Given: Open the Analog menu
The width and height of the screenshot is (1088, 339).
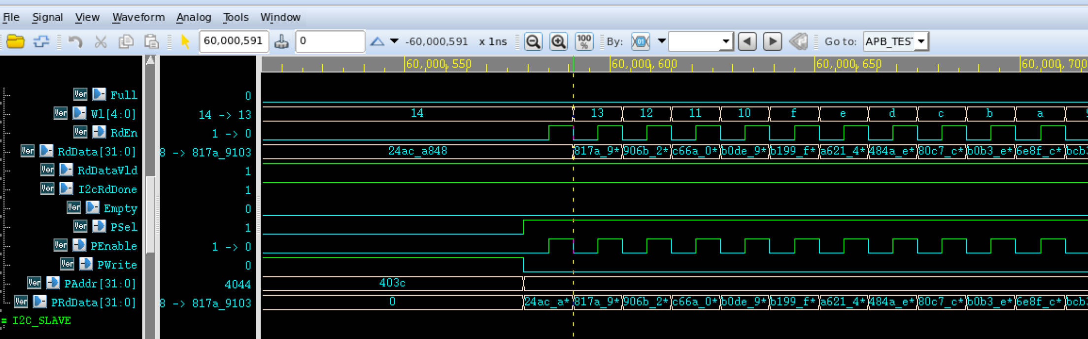Looking at the screenshot, I should pyautogui.click(x=194, y=17).
